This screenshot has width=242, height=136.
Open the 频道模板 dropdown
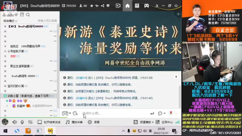144,122
